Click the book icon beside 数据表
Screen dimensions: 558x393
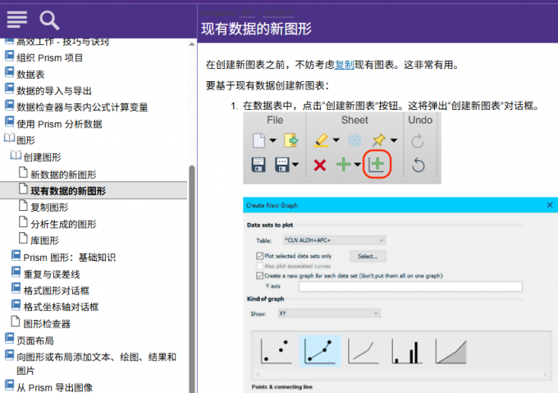[x=9, y=72]
